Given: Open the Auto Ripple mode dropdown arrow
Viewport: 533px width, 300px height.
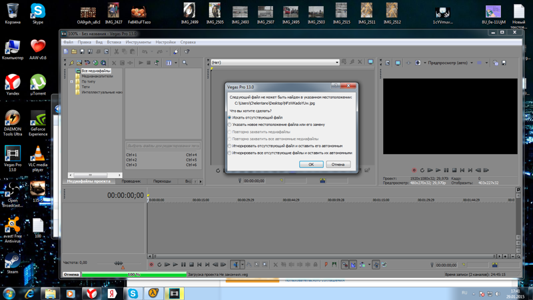Looking at the screenshot, I should (370, 265).
